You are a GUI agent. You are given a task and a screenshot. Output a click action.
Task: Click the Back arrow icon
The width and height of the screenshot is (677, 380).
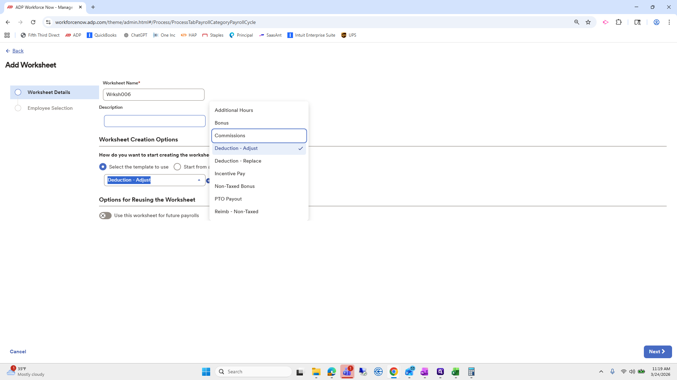8,51
